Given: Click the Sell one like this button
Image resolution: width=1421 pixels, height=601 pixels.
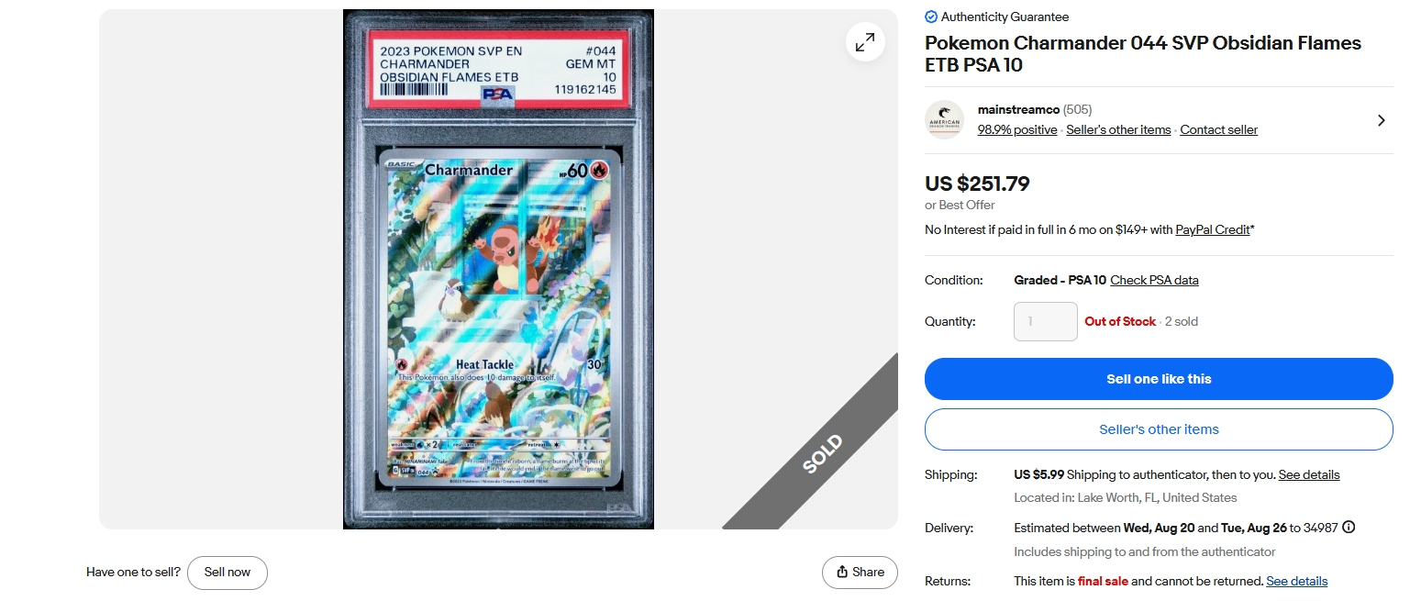Looking at the screenshot, I should [x=1159, y=379].
